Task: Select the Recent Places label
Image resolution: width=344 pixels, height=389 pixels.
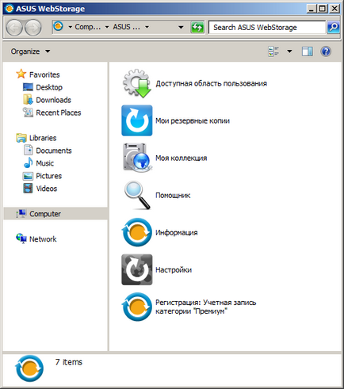Action: [59, 113]
